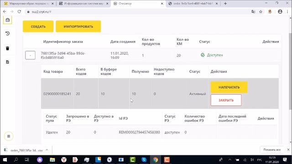Open the round menu button in sidebar
The height and width of the screenshot is (164, 292).
(x=9, y=136)
